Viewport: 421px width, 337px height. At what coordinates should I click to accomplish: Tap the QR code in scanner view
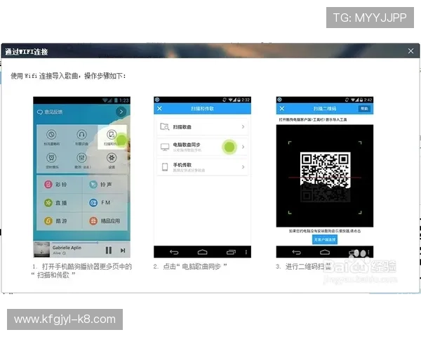coord(325,177)
